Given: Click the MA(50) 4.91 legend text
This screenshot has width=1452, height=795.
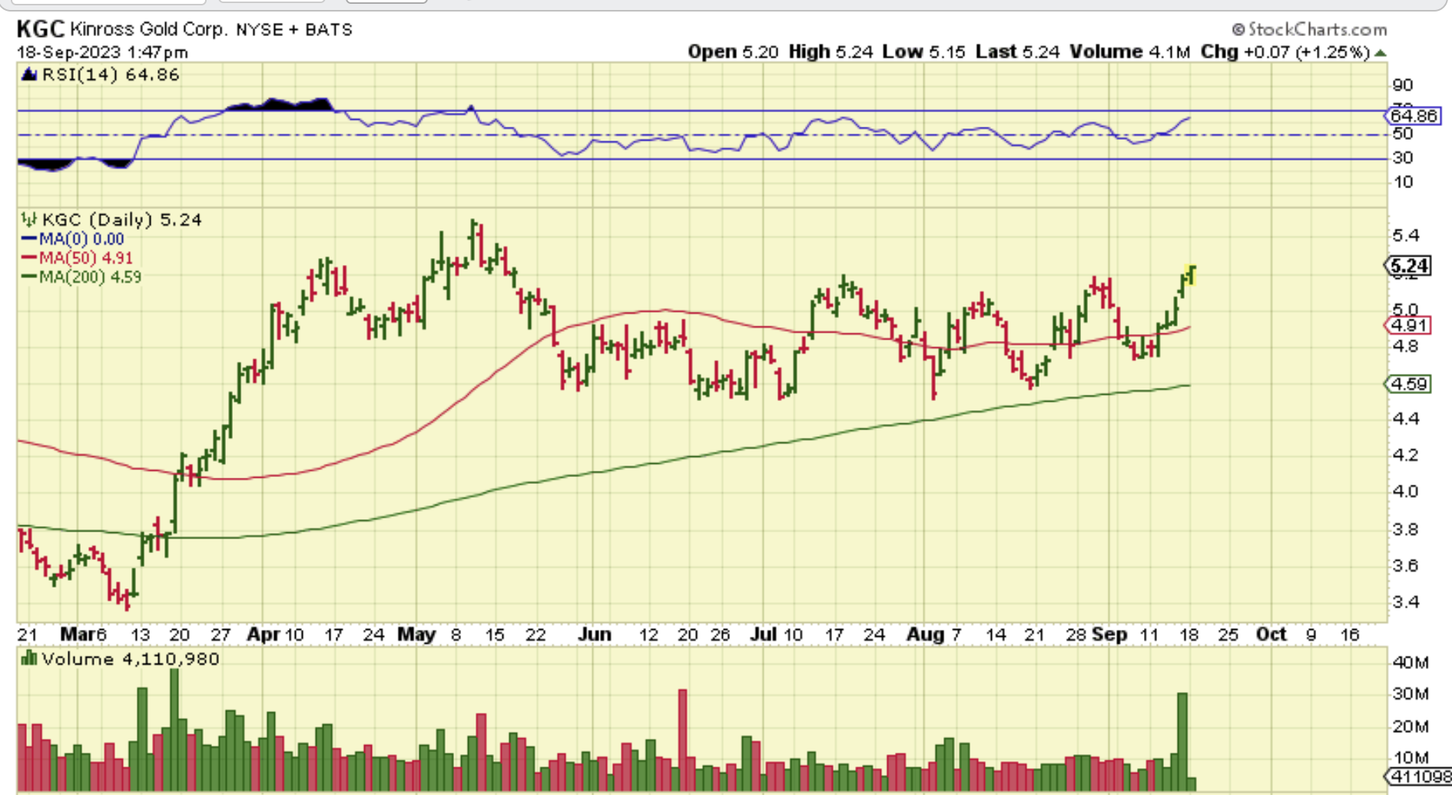Looking at the screenshot, I should [x=86, y=257].
